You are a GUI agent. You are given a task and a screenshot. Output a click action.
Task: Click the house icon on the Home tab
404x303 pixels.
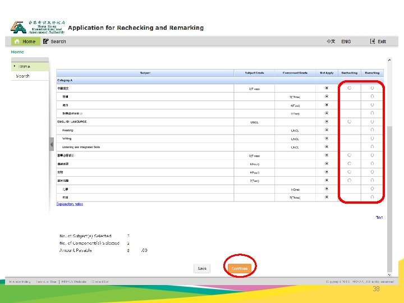(17, 41)
